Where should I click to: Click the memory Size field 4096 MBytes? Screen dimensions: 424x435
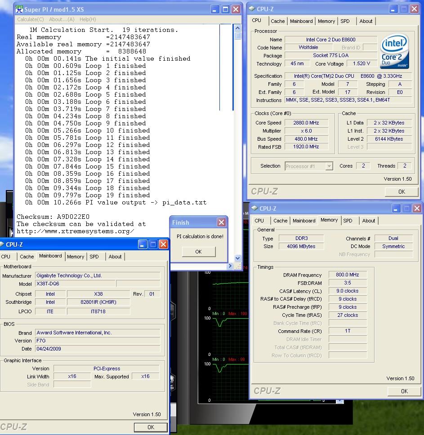301,246
